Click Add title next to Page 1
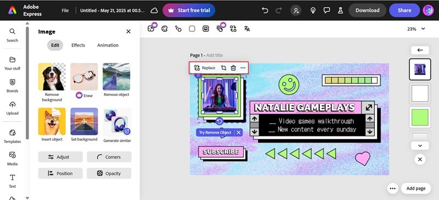The image size is (439, 200). 215,55
